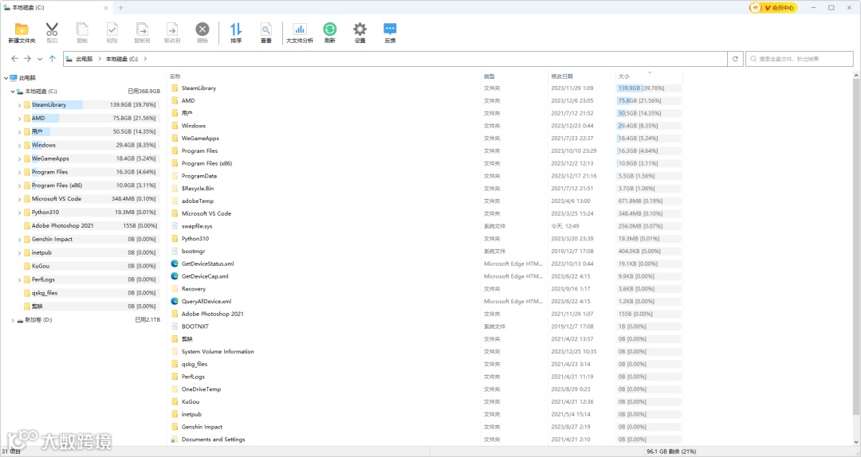
Task: Click the Delete (删除) X icon
Action: click(x=202, y=29)
